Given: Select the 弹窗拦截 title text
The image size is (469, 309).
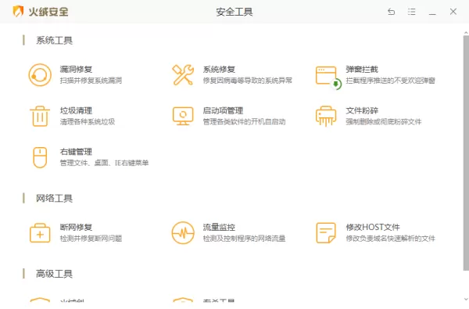Looking at the screenshot, I should coord(362,69).
